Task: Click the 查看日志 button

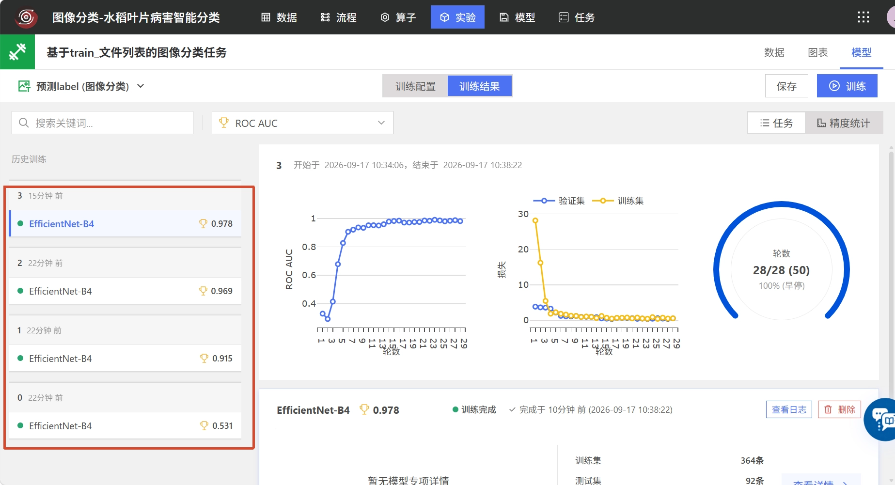Action: [789, 409]
